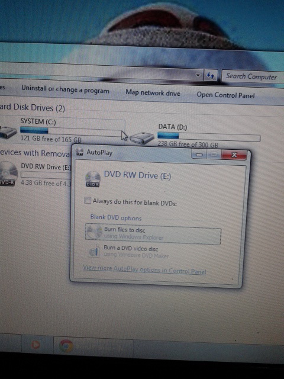Select Map network drive
This screenshot has width=284, height=379.
(153, 92)
